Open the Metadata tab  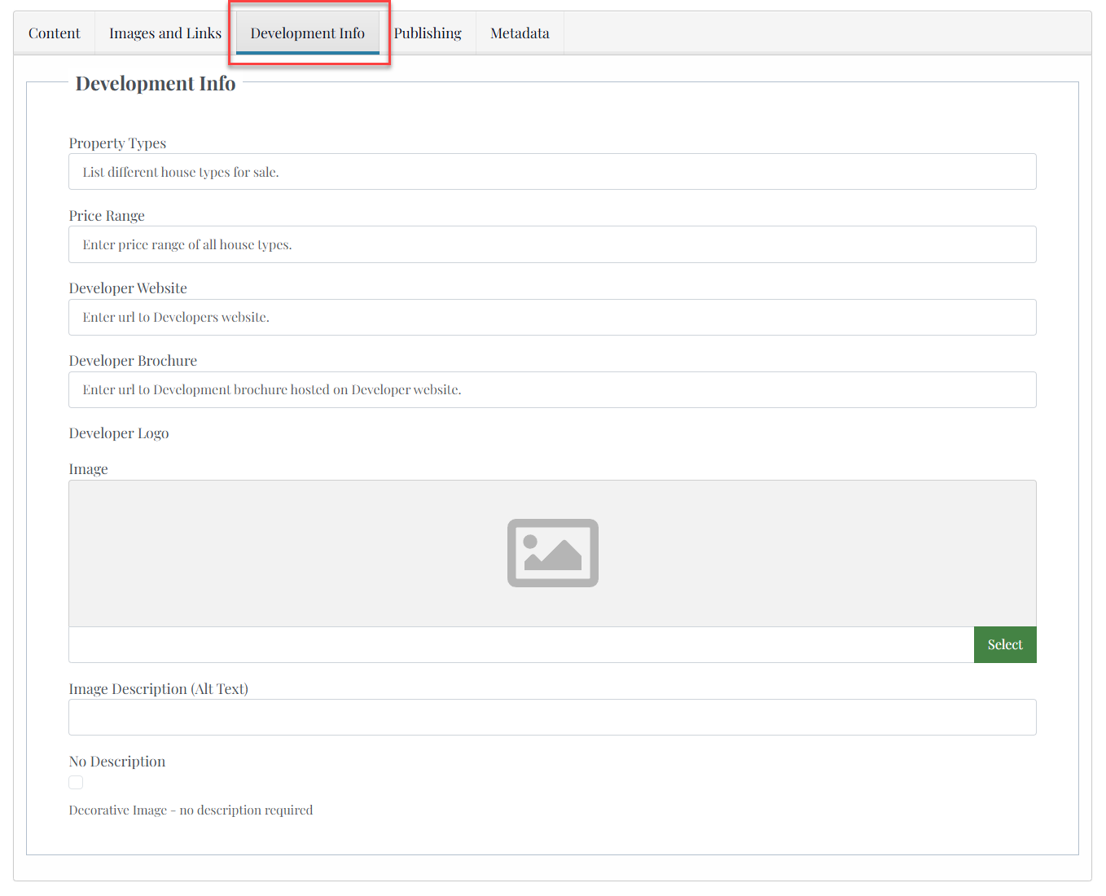pyautogui.click(x=520, y=33)
